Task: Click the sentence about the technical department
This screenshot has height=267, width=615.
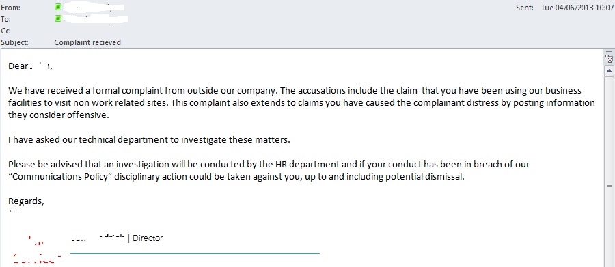Action: pos(149,139)
